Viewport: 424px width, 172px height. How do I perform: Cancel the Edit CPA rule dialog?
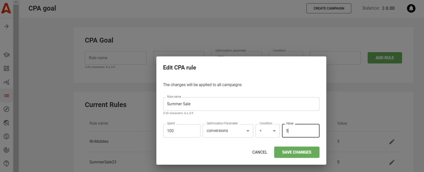[260, 152]
